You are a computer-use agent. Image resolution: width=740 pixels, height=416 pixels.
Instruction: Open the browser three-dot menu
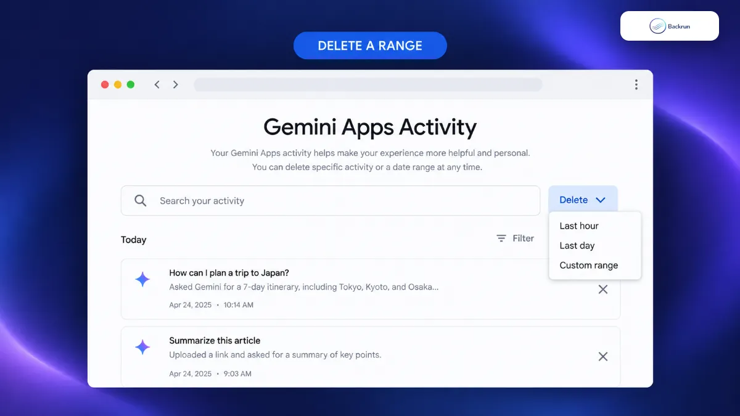point(636,84)
